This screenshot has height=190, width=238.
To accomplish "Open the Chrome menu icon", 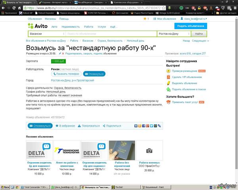I will [235, 8].
